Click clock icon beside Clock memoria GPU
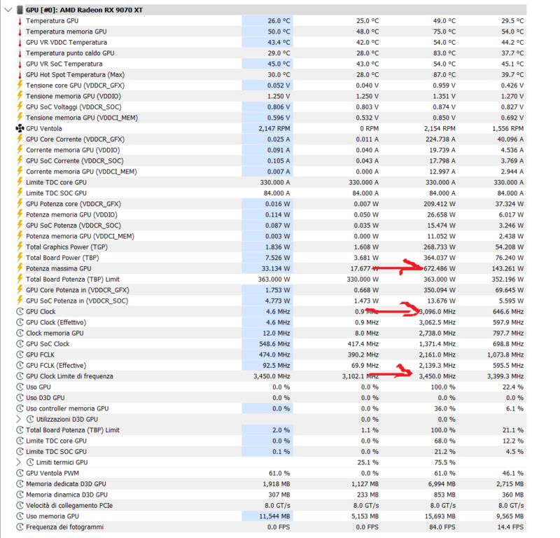Image resolution: width=560 pixels, height=538 pixels. pyautogui.click(x=20, y=333)
